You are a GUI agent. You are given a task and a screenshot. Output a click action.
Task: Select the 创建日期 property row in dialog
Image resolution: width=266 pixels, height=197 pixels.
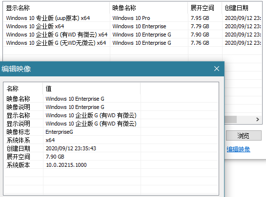click(111, 148)
